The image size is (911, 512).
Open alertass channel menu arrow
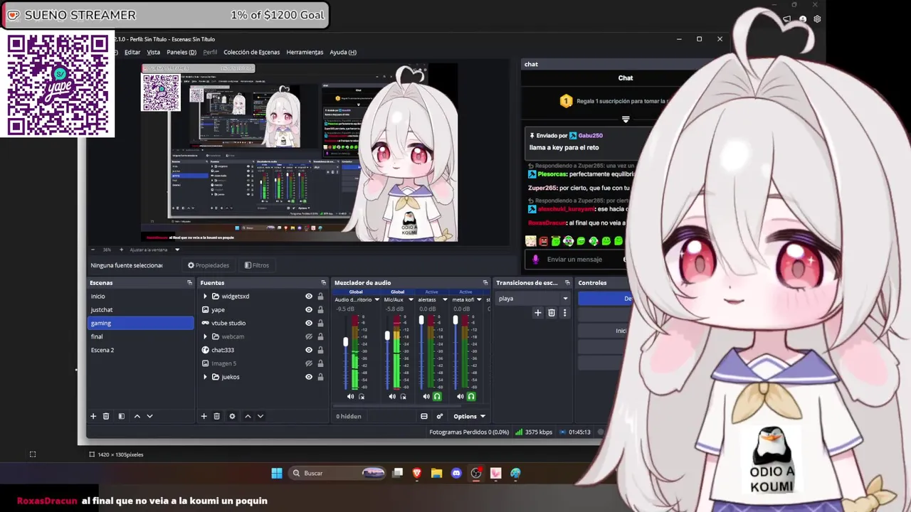click(x=445, y=299)
